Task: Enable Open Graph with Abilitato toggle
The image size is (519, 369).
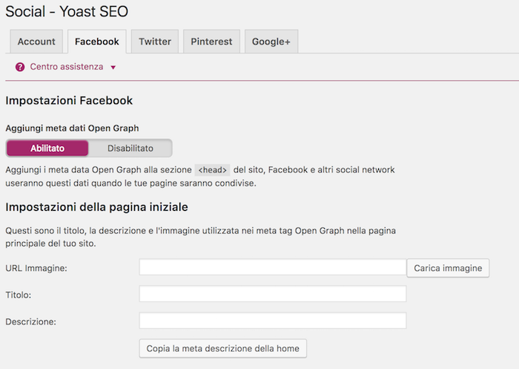Action: tap(47, 148)
